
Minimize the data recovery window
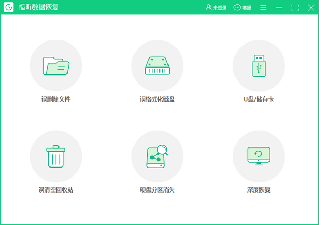[279, 7]
